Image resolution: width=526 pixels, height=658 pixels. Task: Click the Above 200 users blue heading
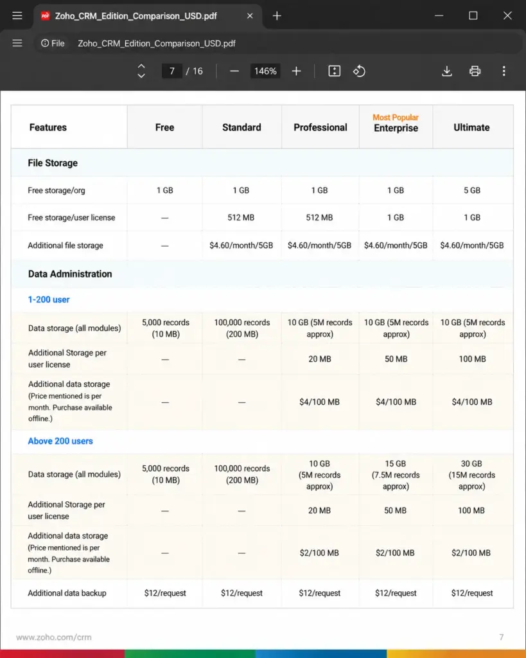click(x=60, y=441)
